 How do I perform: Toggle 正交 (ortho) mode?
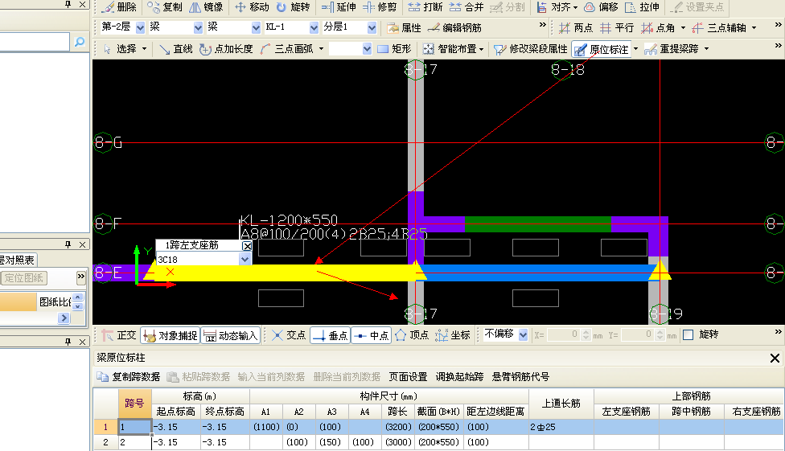(119, 335)
